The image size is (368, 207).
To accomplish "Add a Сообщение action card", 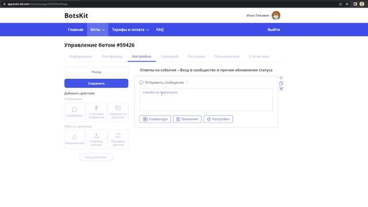I will [x=74, y=112].
